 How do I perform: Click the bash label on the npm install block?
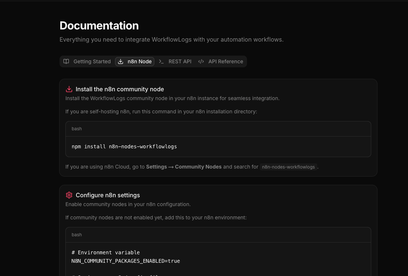(76, 129)
